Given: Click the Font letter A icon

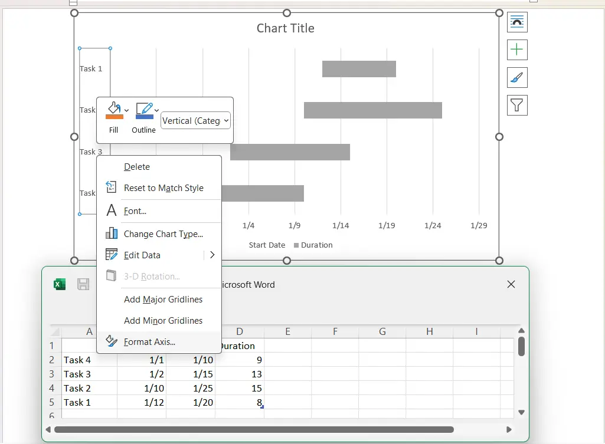Looking at the screenshot, I should click(x=112, y=211).
